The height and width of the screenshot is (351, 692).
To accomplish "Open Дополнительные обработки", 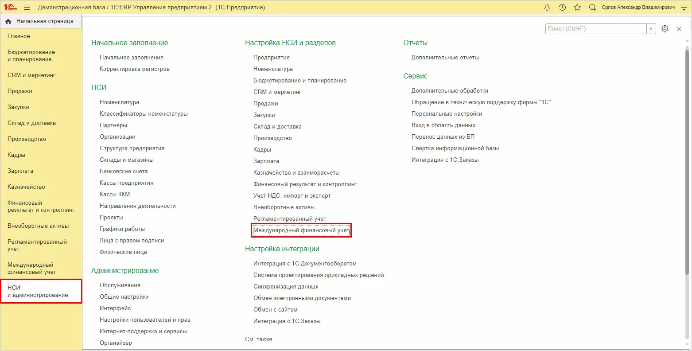I will coord(450,91).
